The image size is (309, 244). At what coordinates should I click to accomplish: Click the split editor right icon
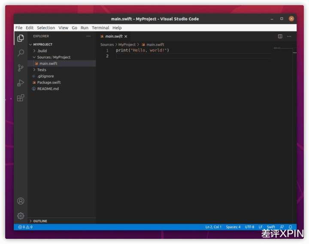[280, 36]
